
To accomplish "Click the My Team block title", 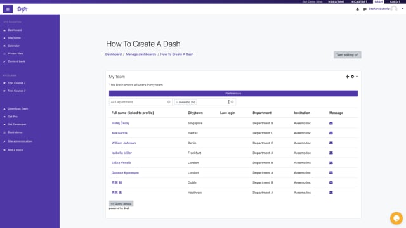I will 117,77.
